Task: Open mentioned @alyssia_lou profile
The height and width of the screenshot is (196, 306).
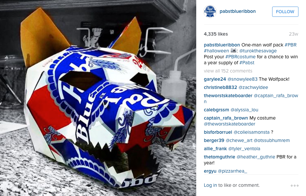Action: click(244, 110)
